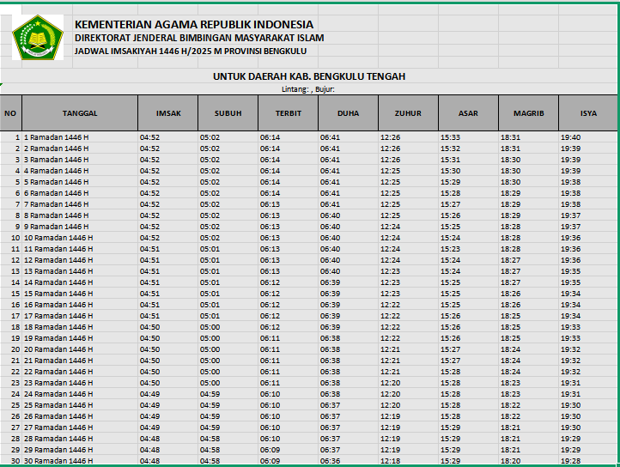Select Magrib time for 1 Ramadan
The width and height of the screenshot is (620, 467).
pyautogui.click(x=511, y=137)
